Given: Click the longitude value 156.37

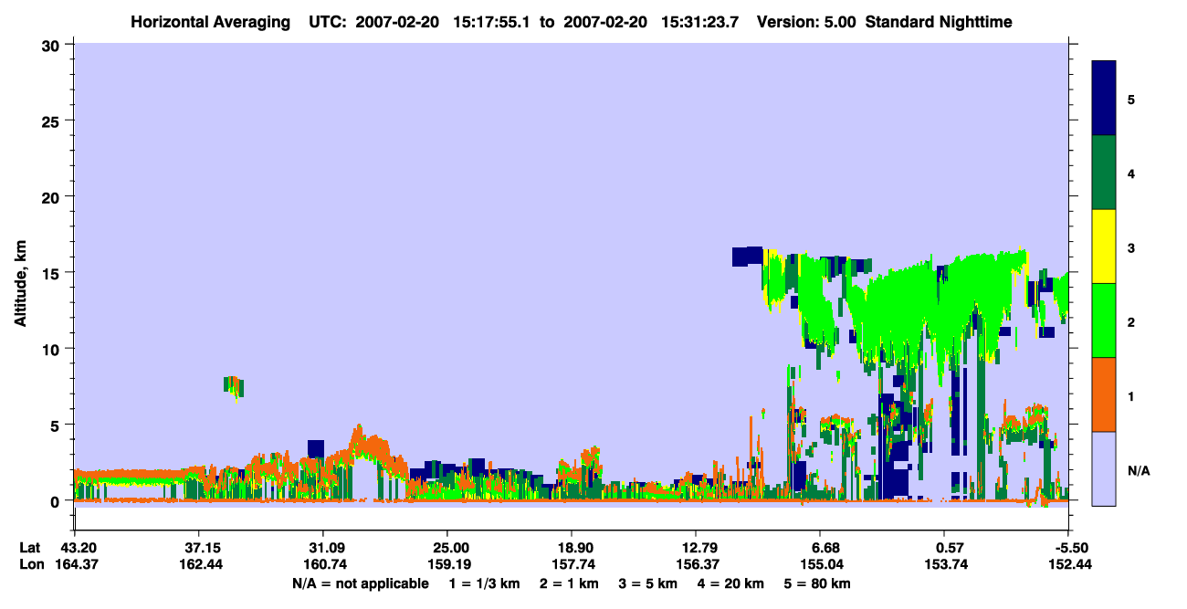Looking at the screenshot, I should point(696,564).
